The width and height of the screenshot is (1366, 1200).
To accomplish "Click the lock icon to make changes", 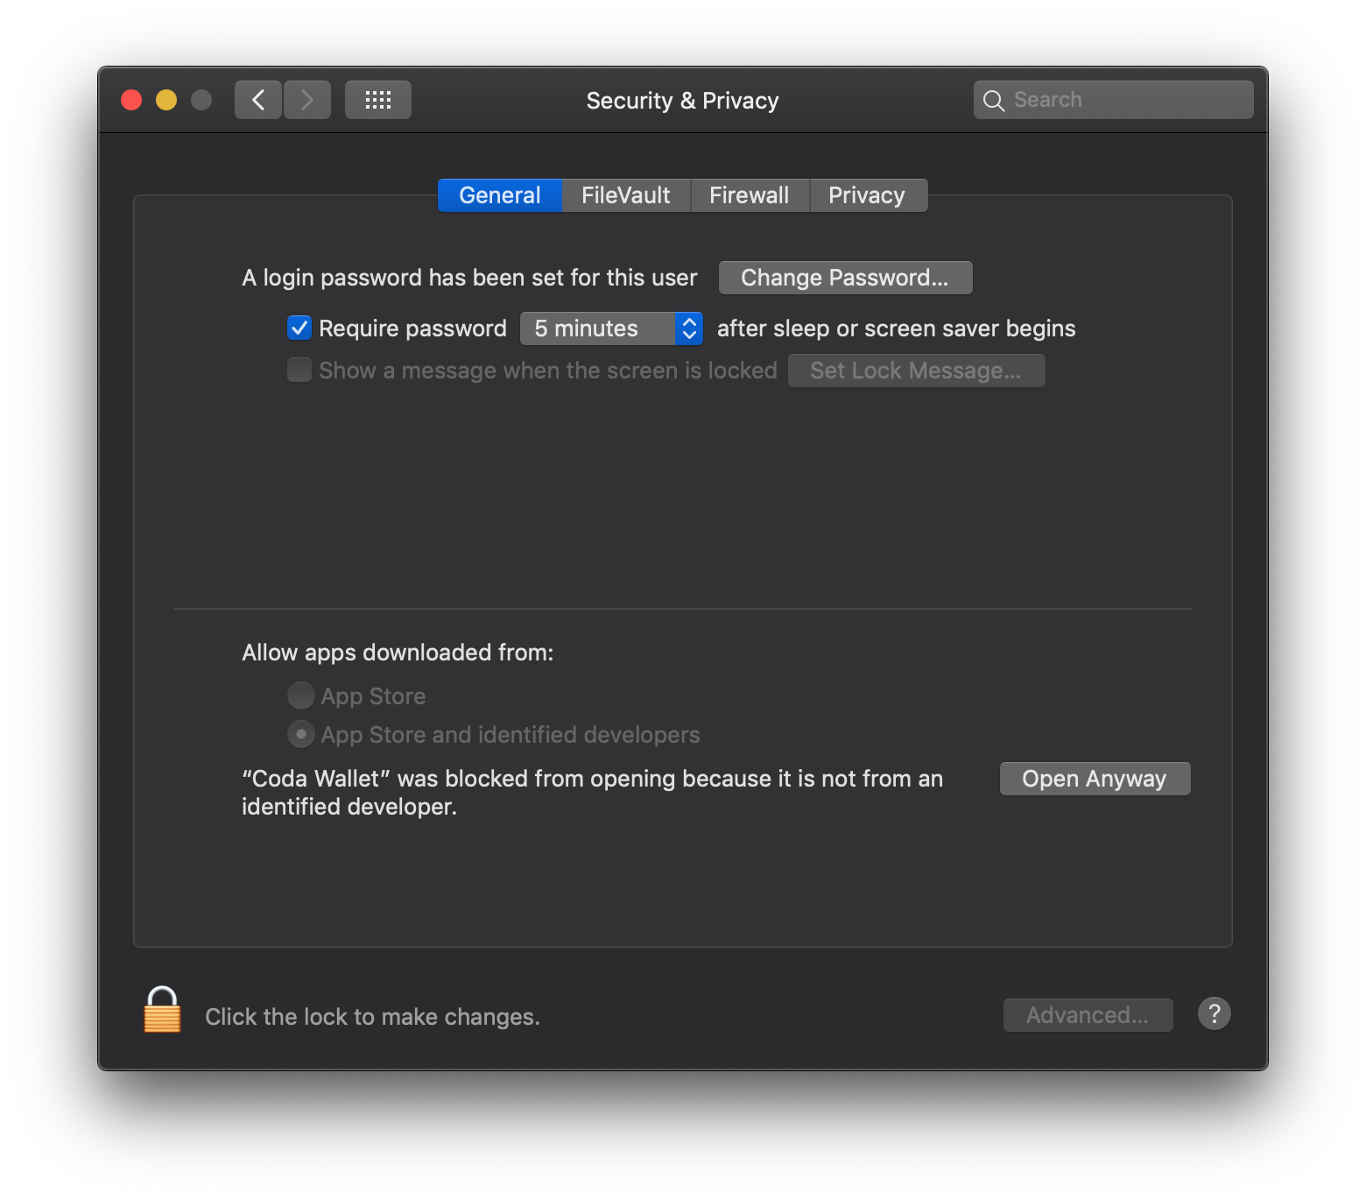I will point(163,1010).
